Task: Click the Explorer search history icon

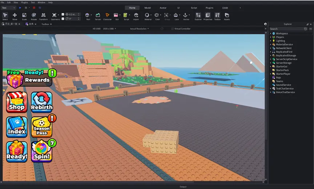Action: click(x=305, y=29)
